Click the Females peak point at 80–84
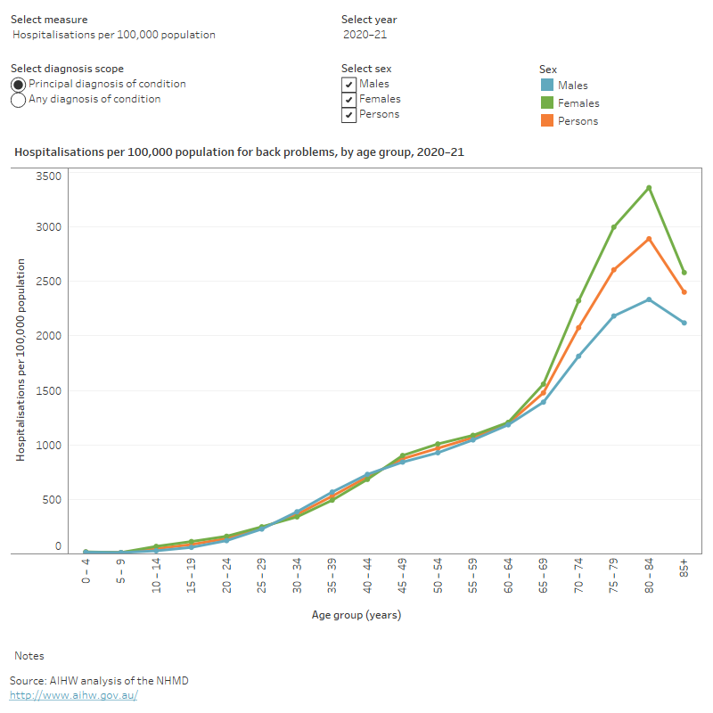The image size is (713, 713). 649,188
